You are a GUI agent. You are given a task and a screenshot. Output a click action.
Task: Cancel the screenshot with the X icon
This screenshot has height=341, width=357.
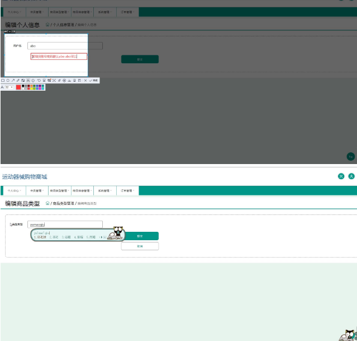tap(85, 80)
